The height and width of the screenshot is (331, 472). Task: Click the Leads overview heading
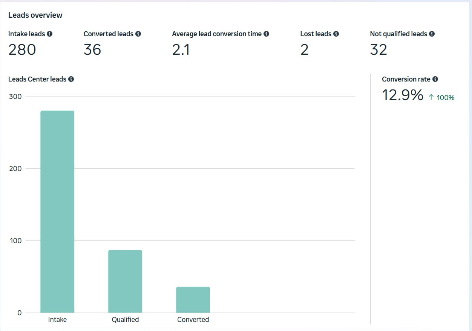(x=35, y=15)
